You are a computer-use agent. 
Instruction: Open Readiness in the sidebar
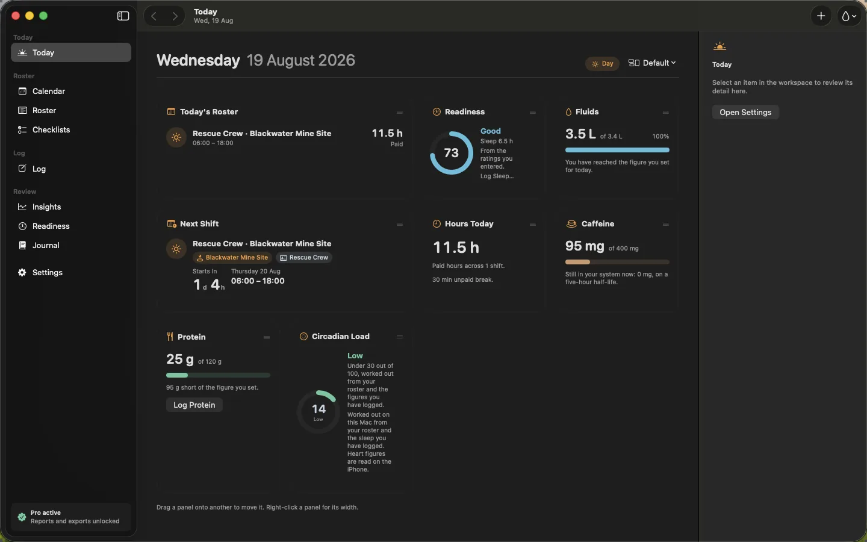(x=71, y=226)
